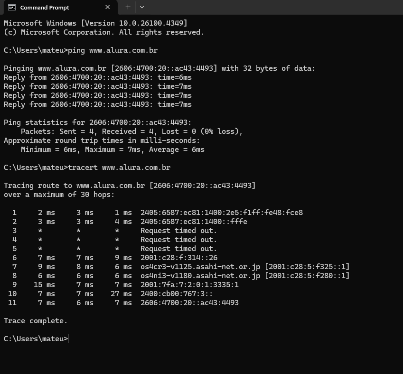403x374 pixels.
Task: Click the 'Trace complete.' text
Action: pyautogui.click(x=36, y=321)
